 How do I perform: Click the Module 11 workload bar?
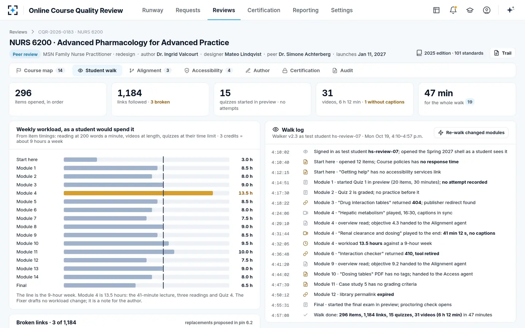[x=119, y=252]
